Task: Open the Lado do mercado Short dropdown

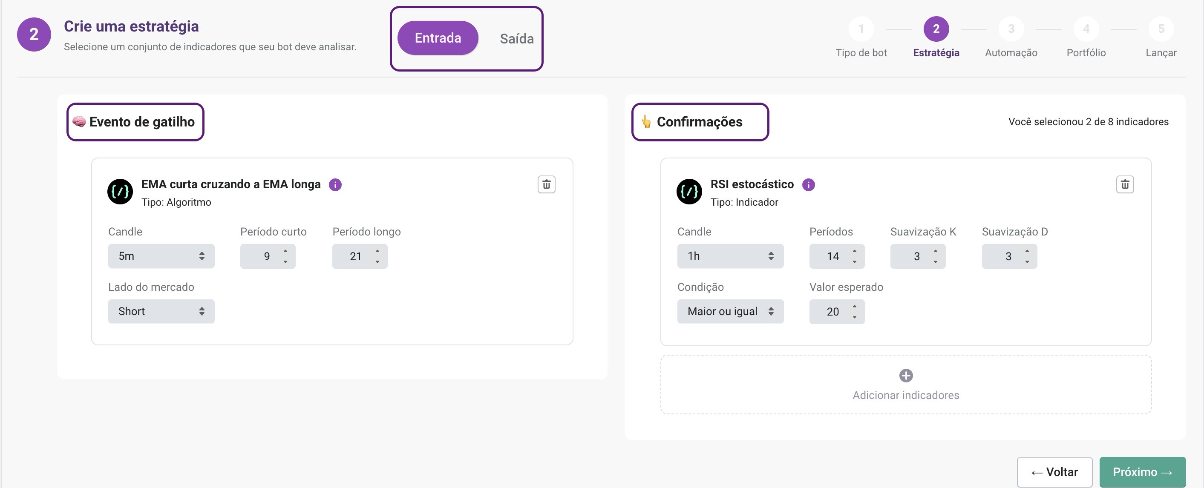Action: pos(161,311)
